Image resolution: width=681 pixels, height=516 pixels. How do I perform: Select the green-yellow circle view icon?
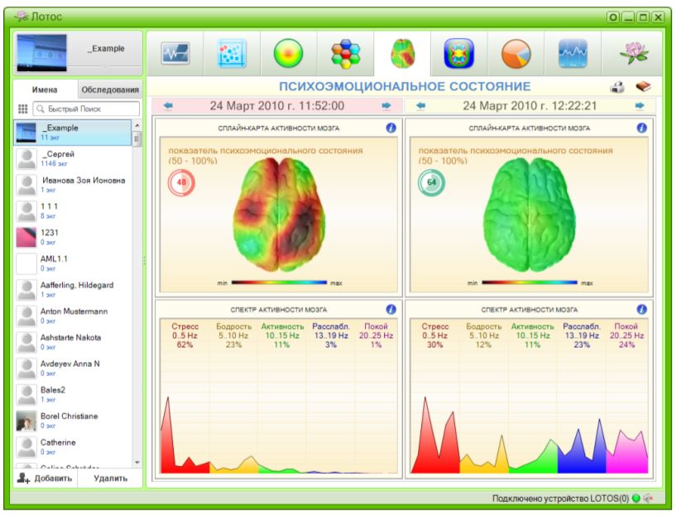[x=288, y=54]
